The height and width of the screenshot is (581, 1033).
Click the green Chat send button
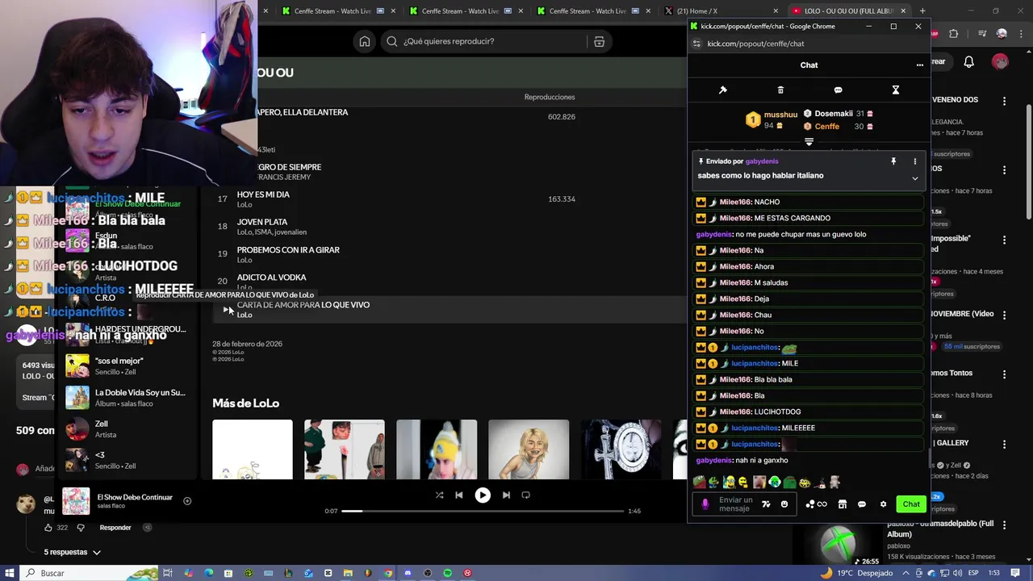tap(911, 504)
